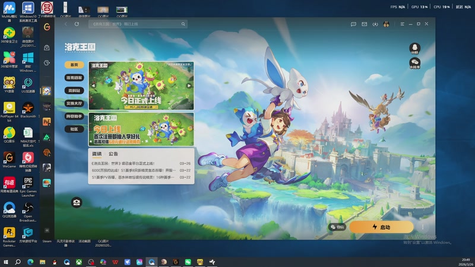Screen dimensions: 475x267
Task: Open the chat messages icon in title bar
Action: click(x=353, y=24)
